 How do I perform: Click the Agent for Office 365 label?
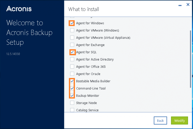coord(91,67)
